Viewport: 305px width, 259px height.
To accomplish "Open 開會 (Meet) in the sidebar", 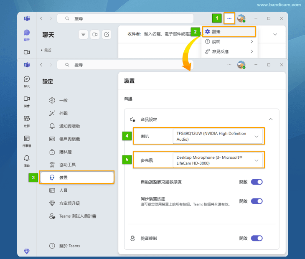I will [27, 102].
